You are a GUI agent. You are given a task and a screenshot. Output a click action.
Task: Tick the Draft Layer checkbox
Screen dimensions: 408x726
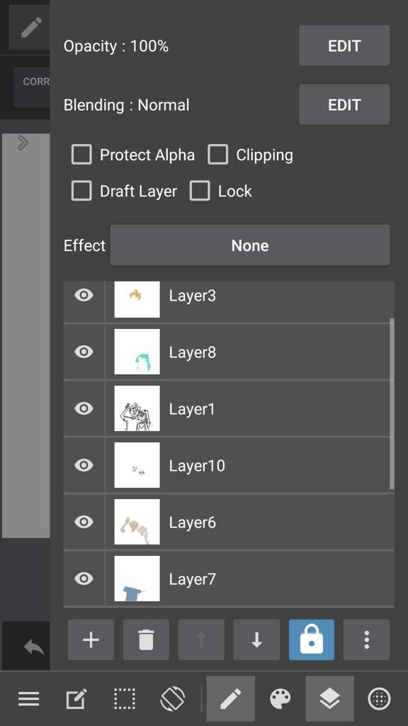81,191
